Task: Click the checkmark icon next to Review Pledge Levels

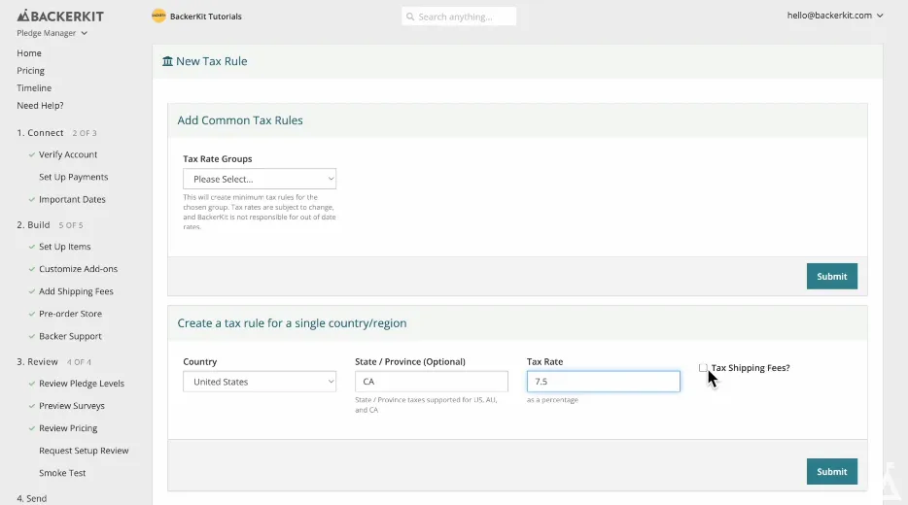Action: 32,384
